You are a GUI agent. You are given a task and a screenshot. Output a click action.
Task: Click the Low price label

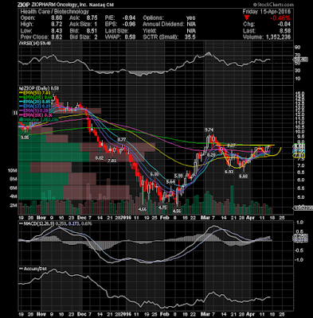[x=26, y=31]
